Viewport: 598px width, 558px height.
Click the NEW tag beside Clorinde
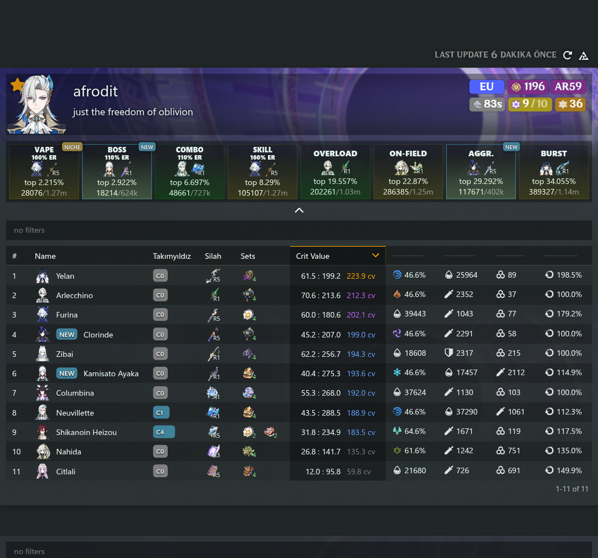pyautogui.click(x=67, y=334)
